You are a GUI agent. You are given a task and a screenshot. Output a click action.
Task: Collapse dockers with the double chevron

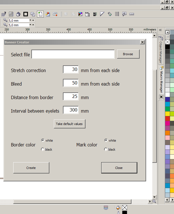[x=160, y=30]
